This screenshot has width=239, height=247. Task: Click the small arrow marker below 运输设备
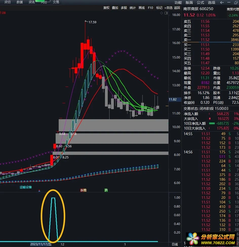(39, 191)
